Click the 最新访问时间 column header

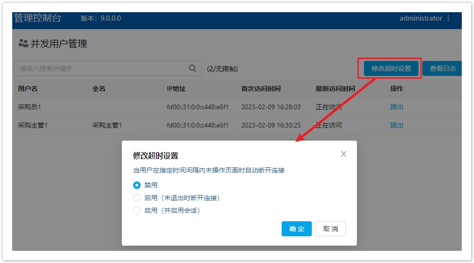(335, 89)
